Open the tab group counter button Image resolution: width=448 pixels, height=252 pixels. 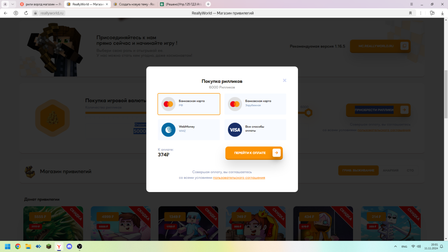5,4
